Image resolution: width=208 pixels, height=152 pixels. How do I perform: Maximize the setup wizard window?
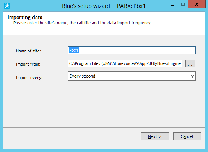(183, 5)
